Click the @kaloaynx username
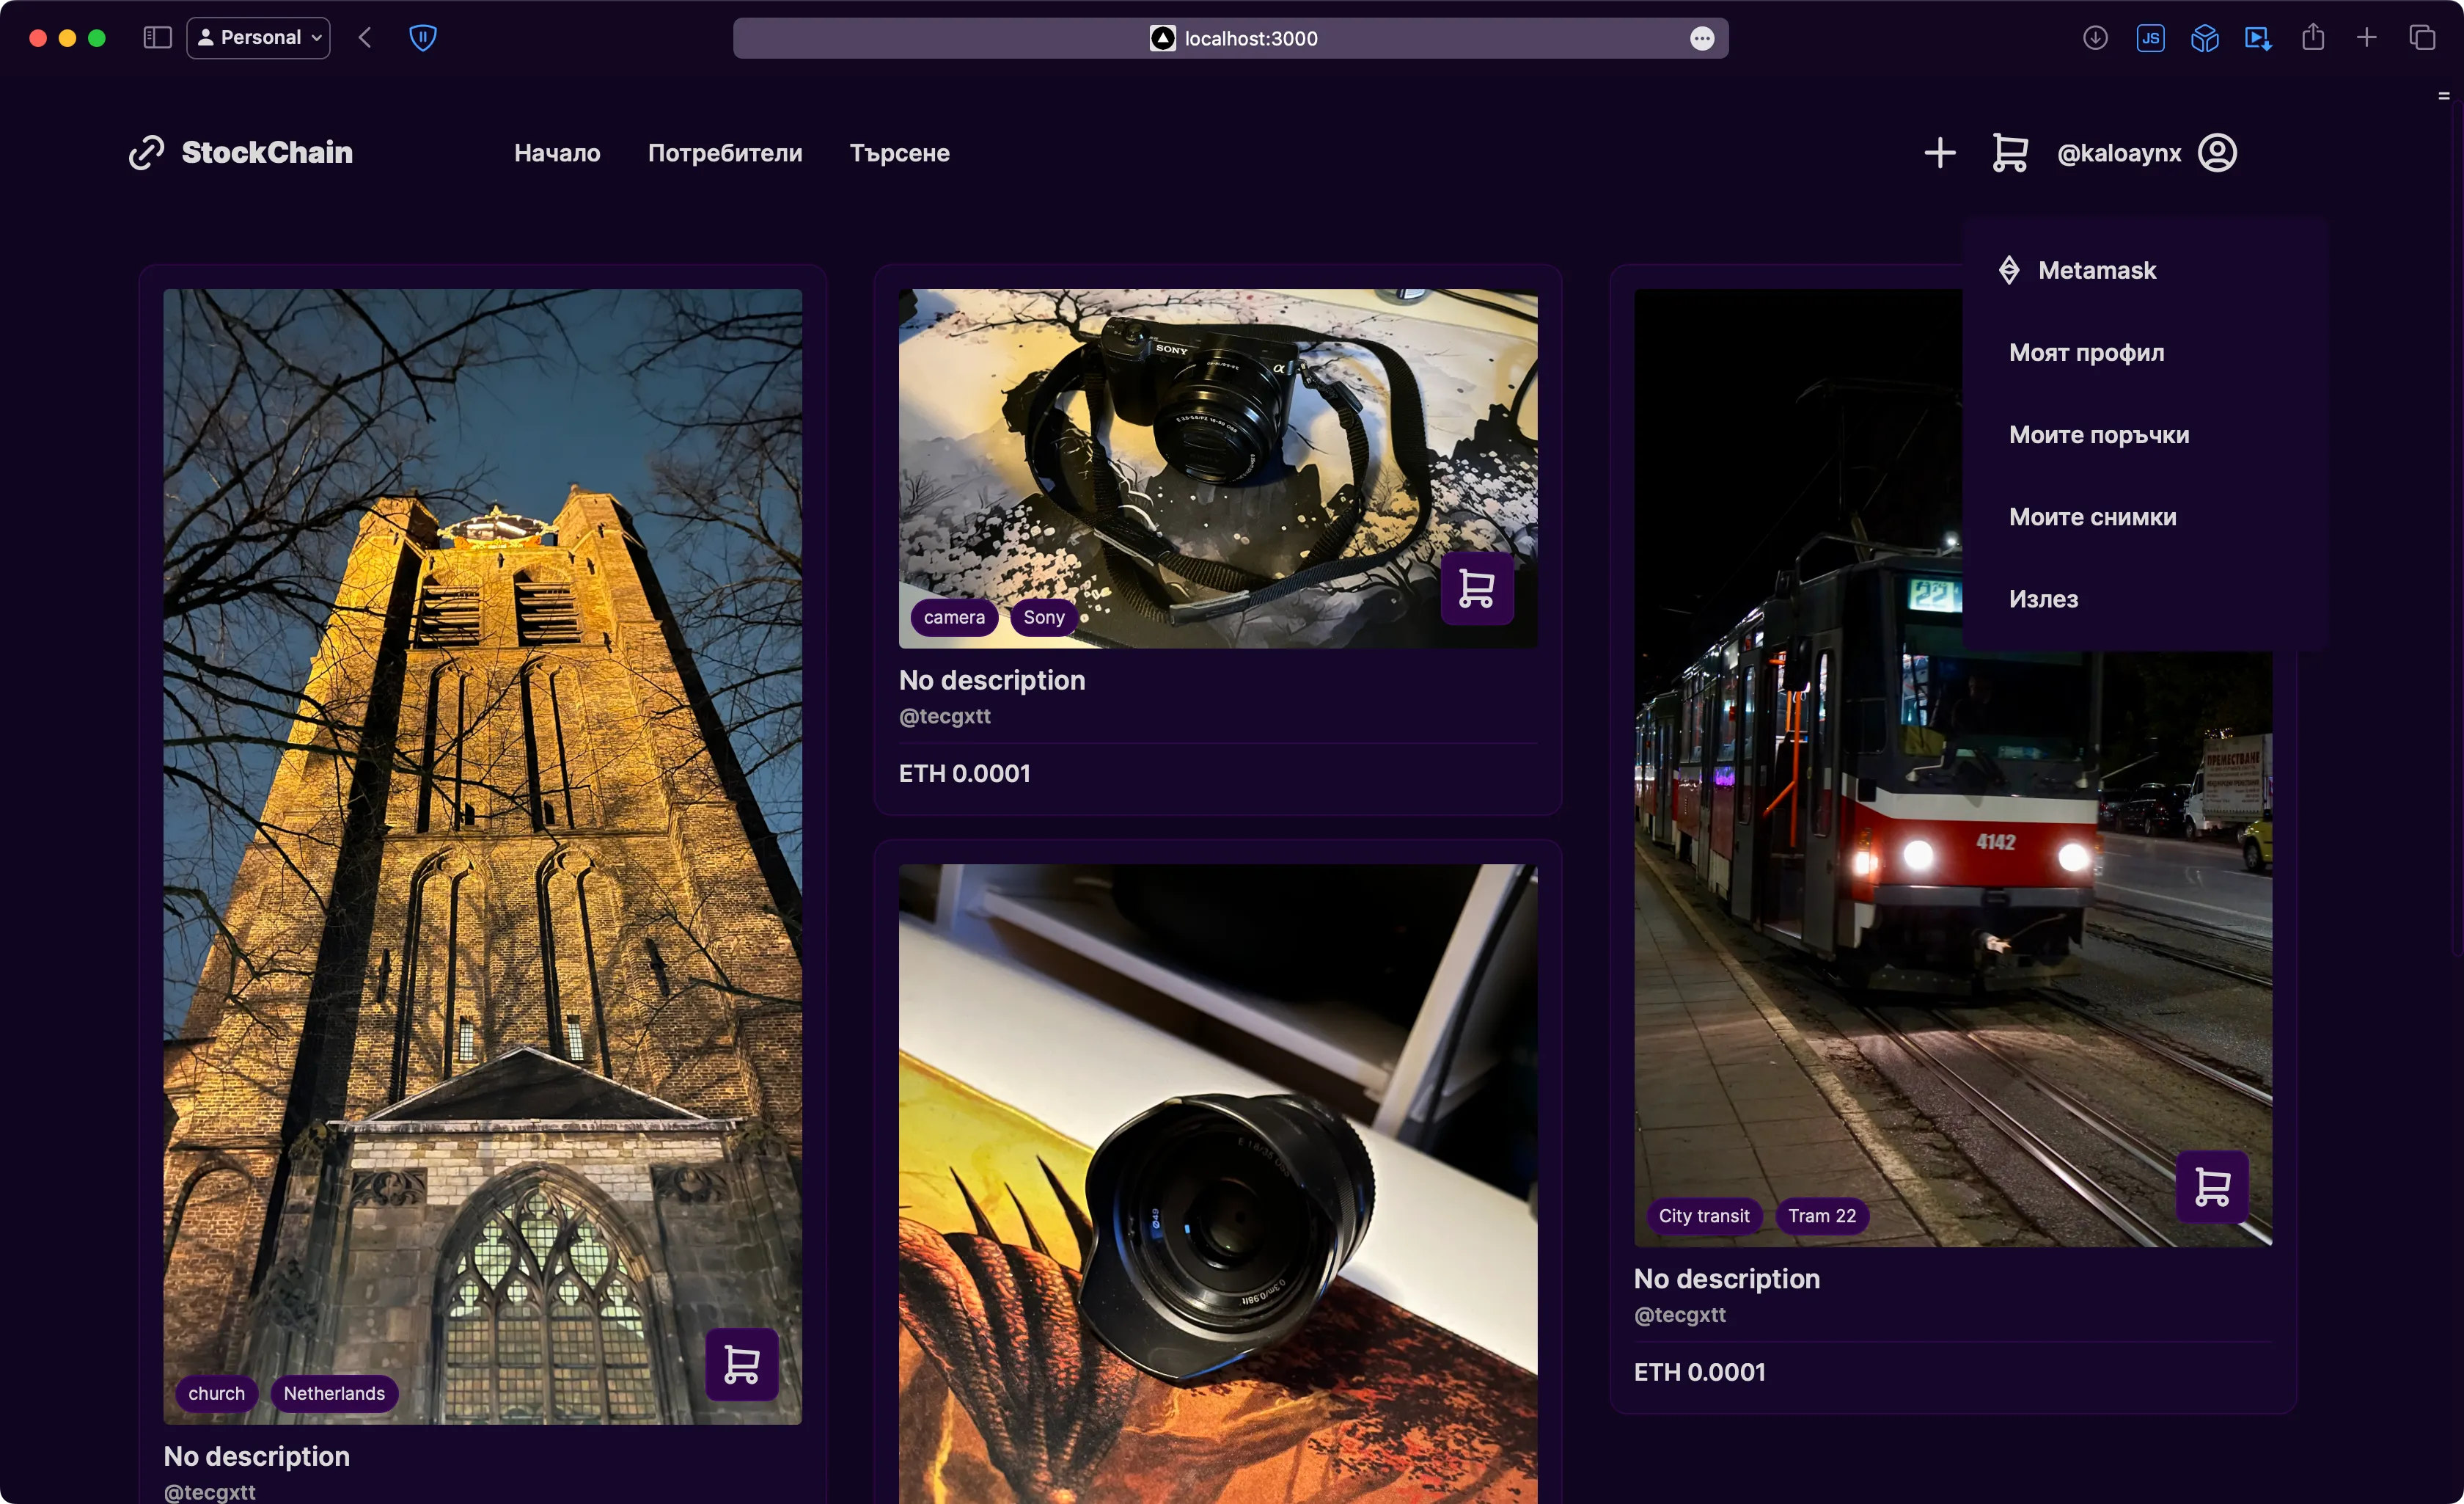Screen dimensions: 2464x1504 2119,153
